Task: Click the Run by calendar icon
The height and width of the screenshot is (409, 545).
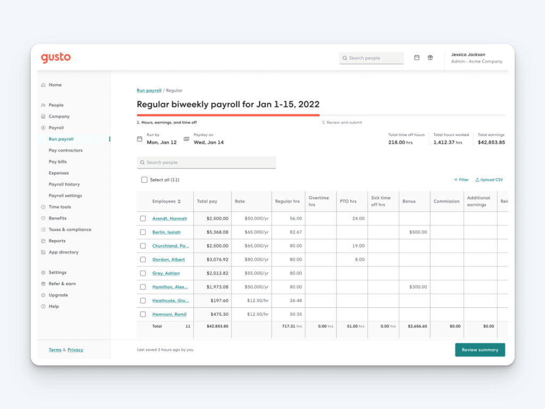Action: 140,139
